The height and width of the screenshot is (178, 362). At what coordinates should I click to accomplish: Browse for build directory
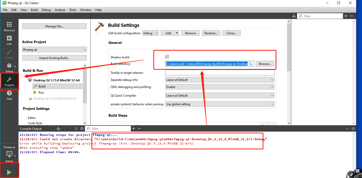coord(265,64)
